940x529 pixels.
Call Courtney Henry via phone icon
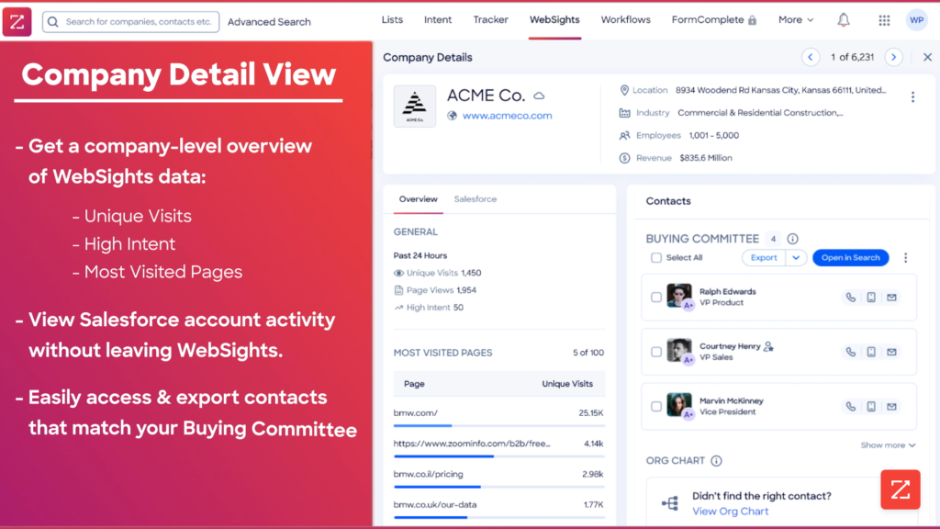coord(851,352)
